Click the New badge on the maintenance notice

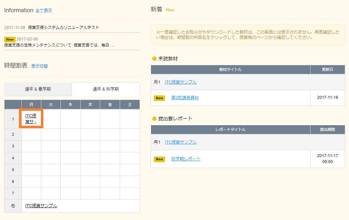pyautogui.click(x=9, y=38)
